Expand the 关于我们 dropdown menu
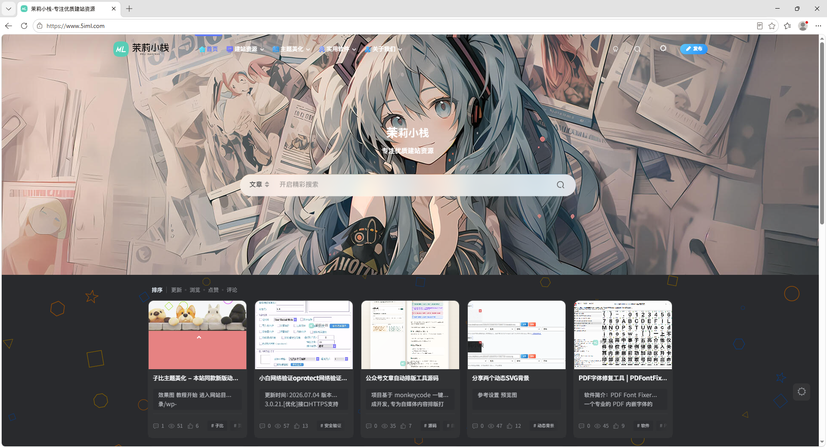This screenshot has width=827, height=448. click(x=383, y=49)
